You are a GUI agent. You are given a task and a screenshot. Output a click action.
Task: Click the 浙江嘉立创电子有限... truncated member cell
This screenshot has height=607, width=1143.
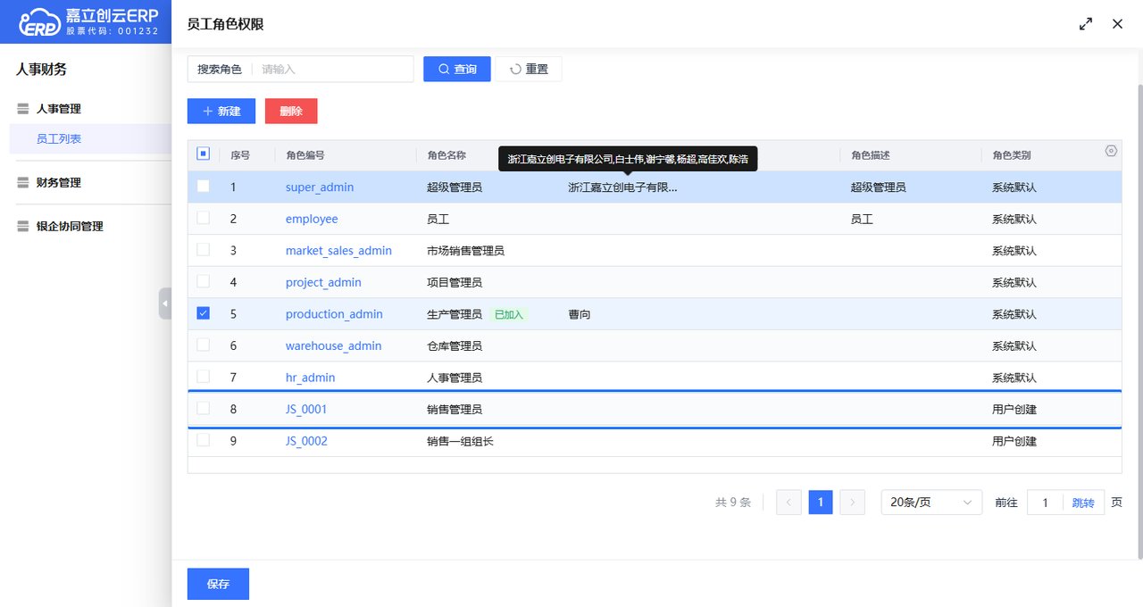click(622, 187)
